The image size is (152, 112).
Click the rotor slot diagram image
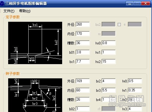(x=35, y=95)
